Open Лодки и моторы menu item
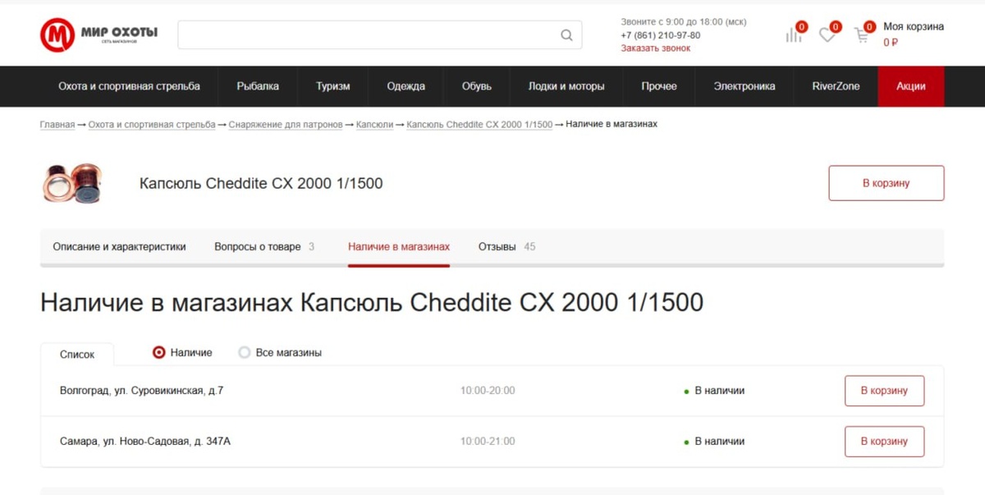This screenshot has height=495, width=985. tap(566, 86)
